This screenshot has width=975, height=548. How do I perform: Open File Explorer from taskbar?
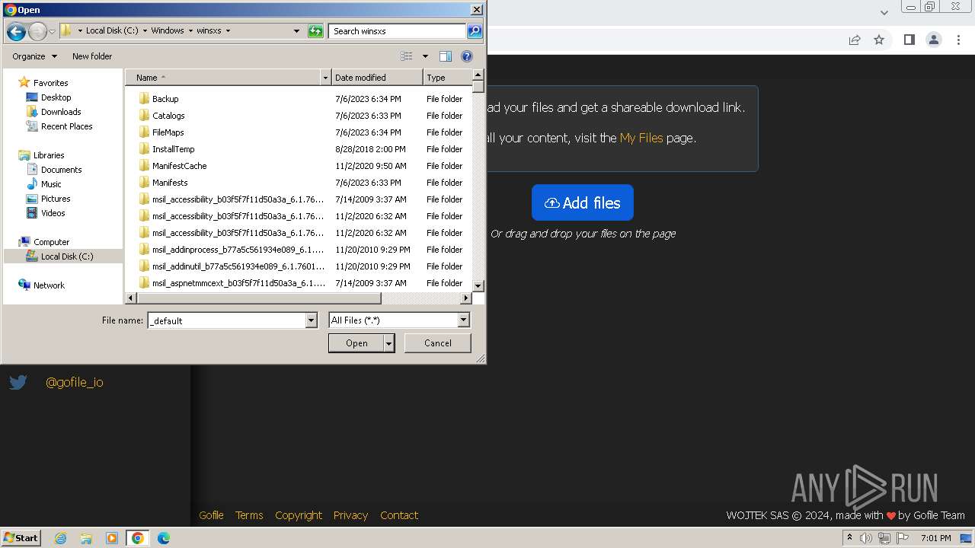click(86, 538)
